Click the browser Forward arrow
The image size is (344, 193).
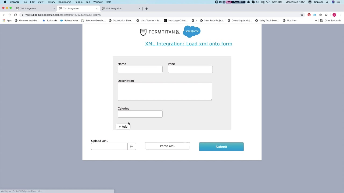point(10,15)
